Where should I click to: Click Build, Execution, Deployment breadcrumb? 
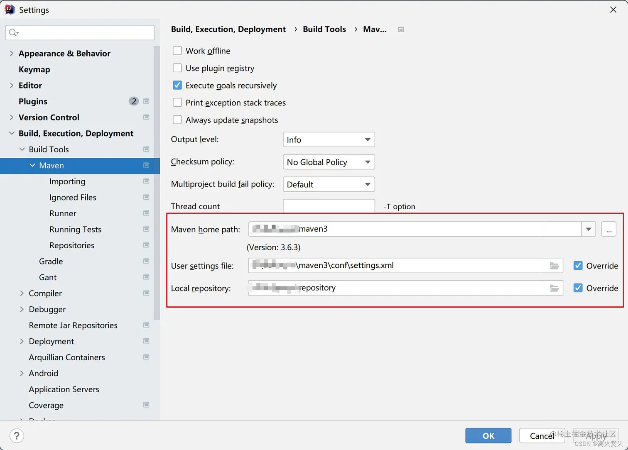[228, 29]
